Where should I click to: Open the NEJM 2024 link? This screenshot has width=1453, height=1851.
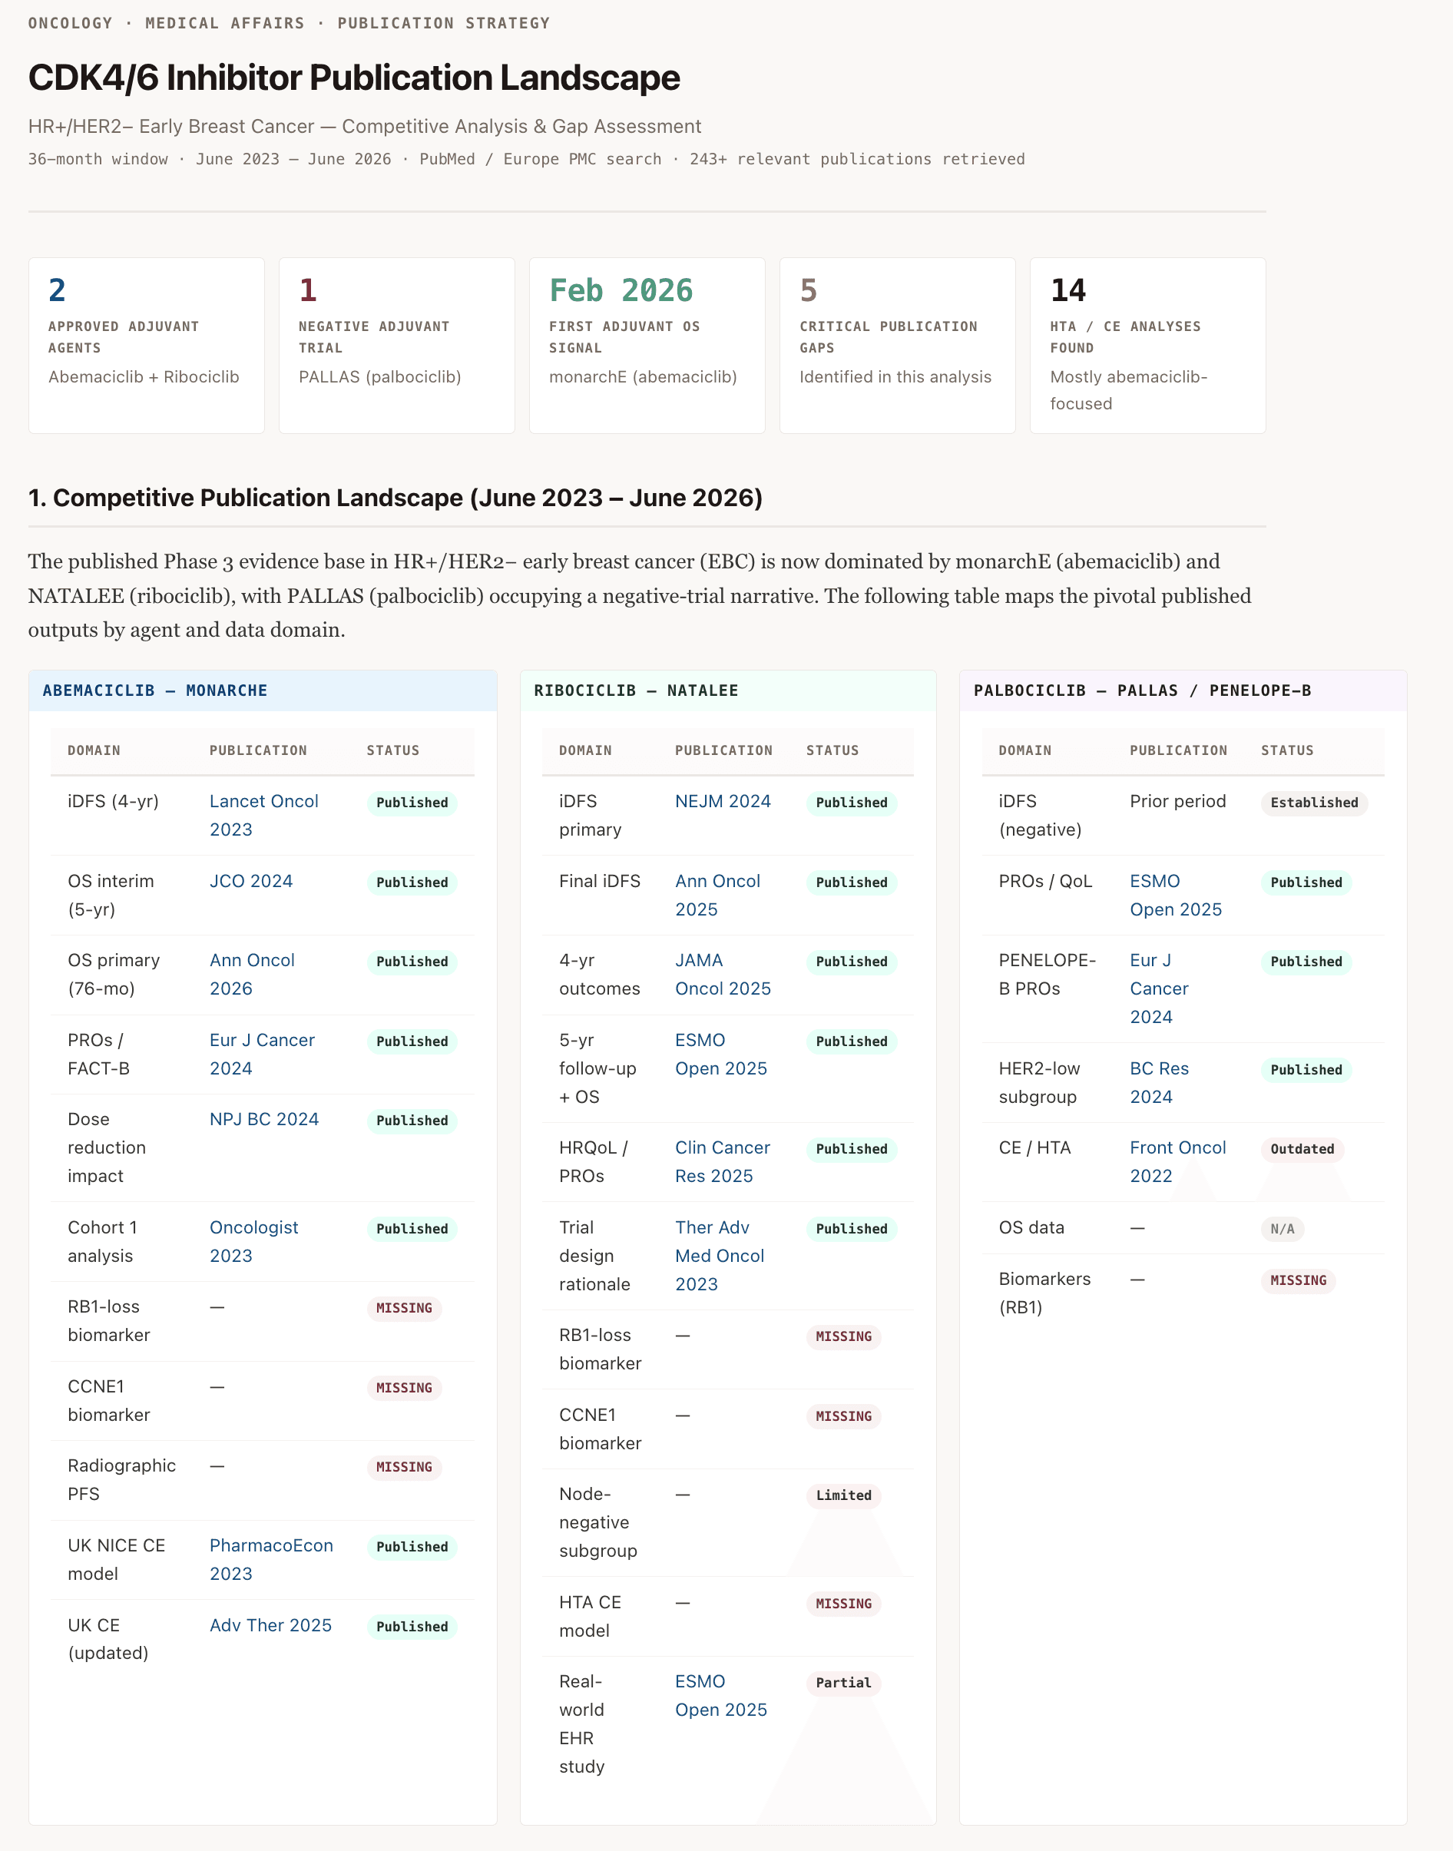pos(723,801)
